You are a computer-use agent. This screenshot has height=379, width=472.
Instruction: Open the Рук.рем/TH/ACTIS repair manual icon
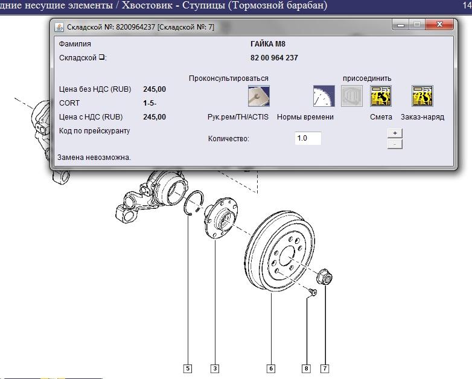pos(259,96)
